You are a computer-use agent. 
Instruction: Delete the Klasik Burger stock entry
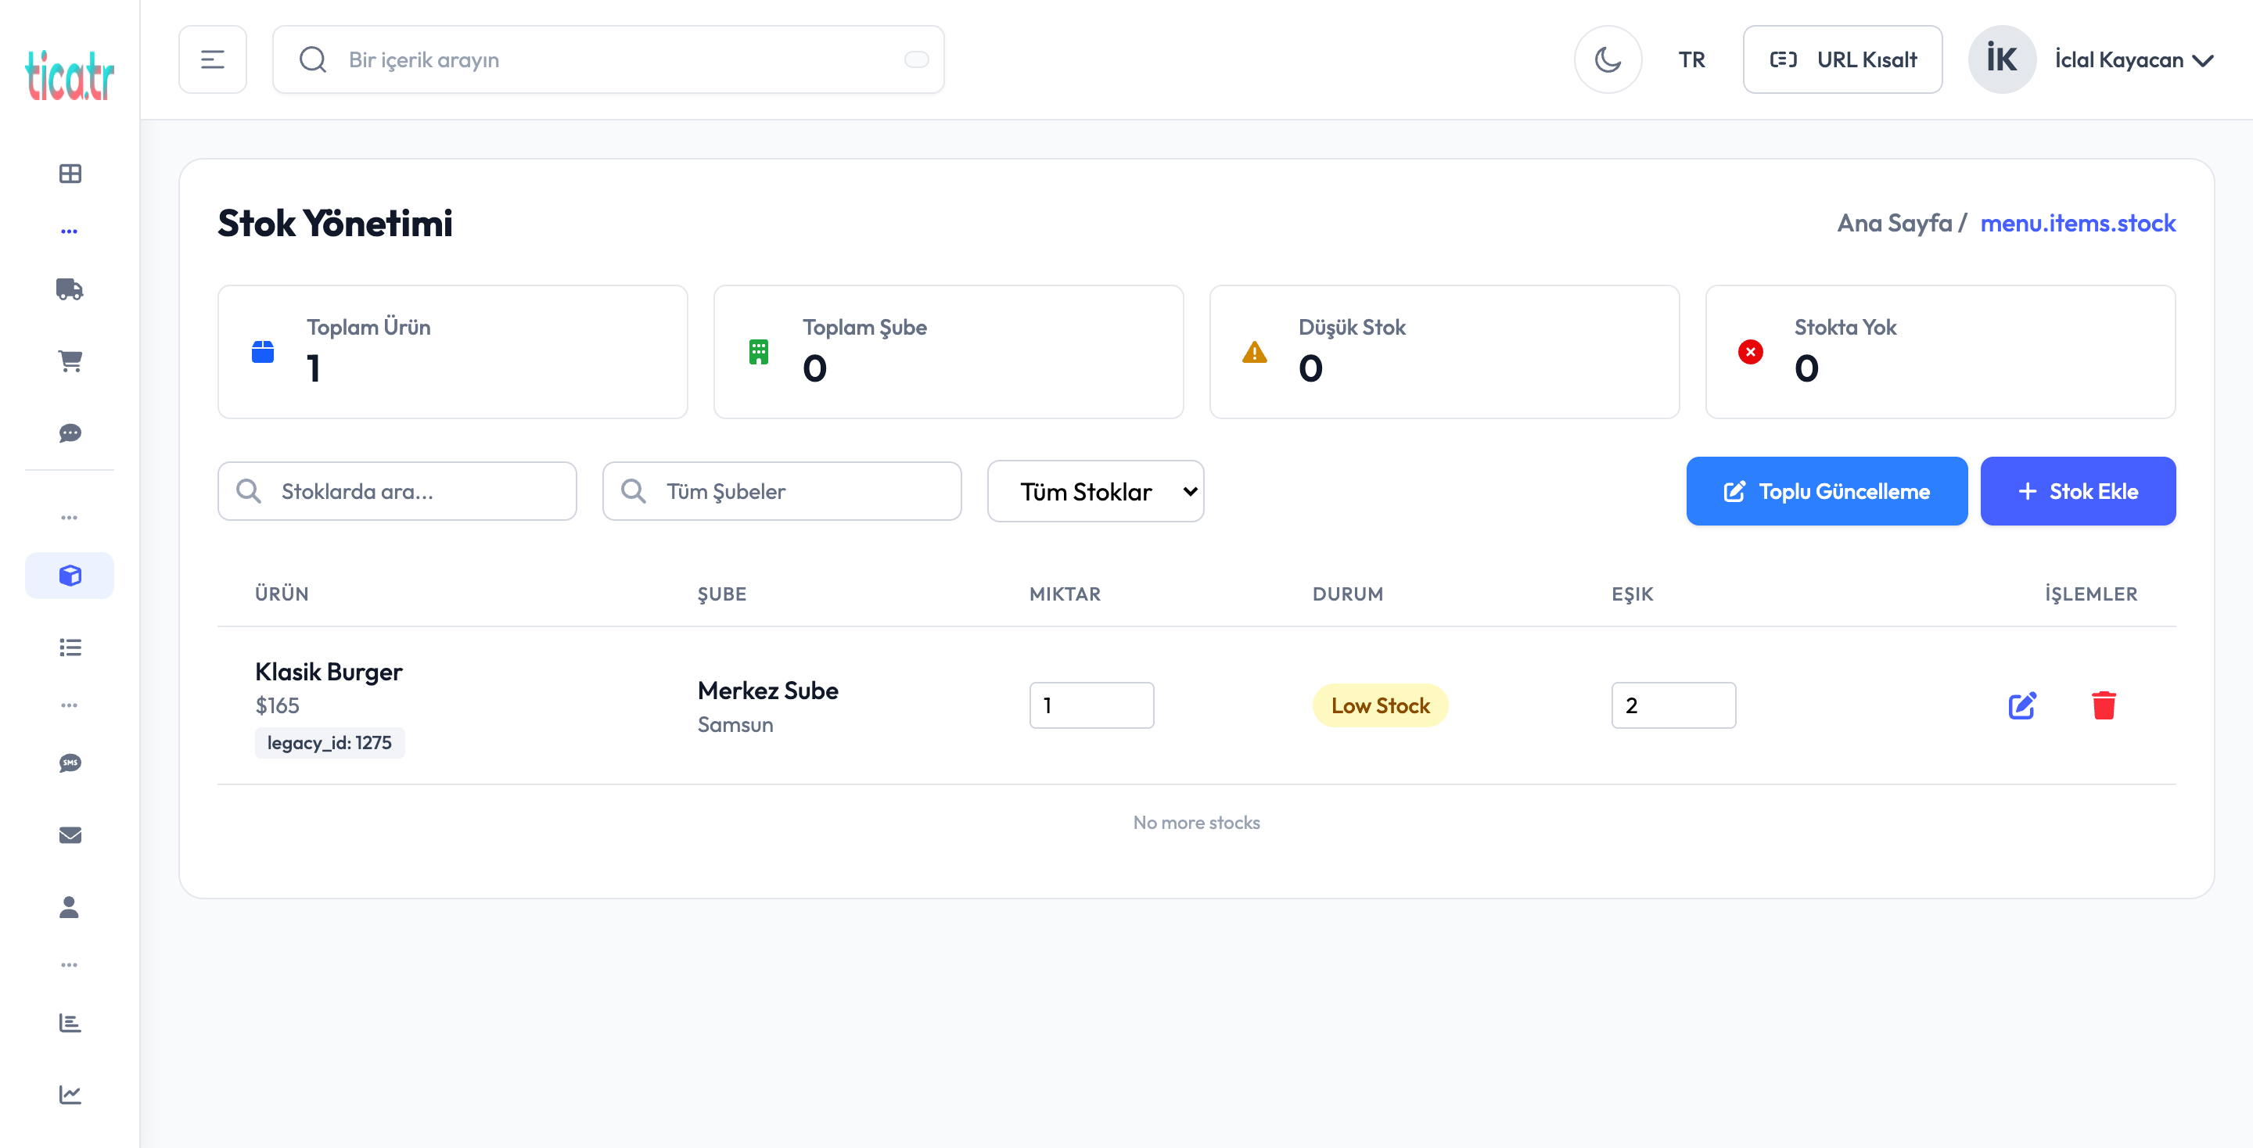pos(2105,705)
